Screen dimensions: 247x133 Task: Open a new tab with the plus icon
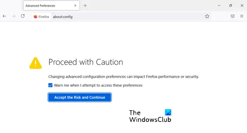85,6
